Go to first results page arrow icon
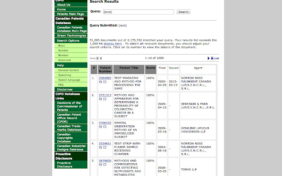This screenshot has width=282, height=176. [97, 58]
